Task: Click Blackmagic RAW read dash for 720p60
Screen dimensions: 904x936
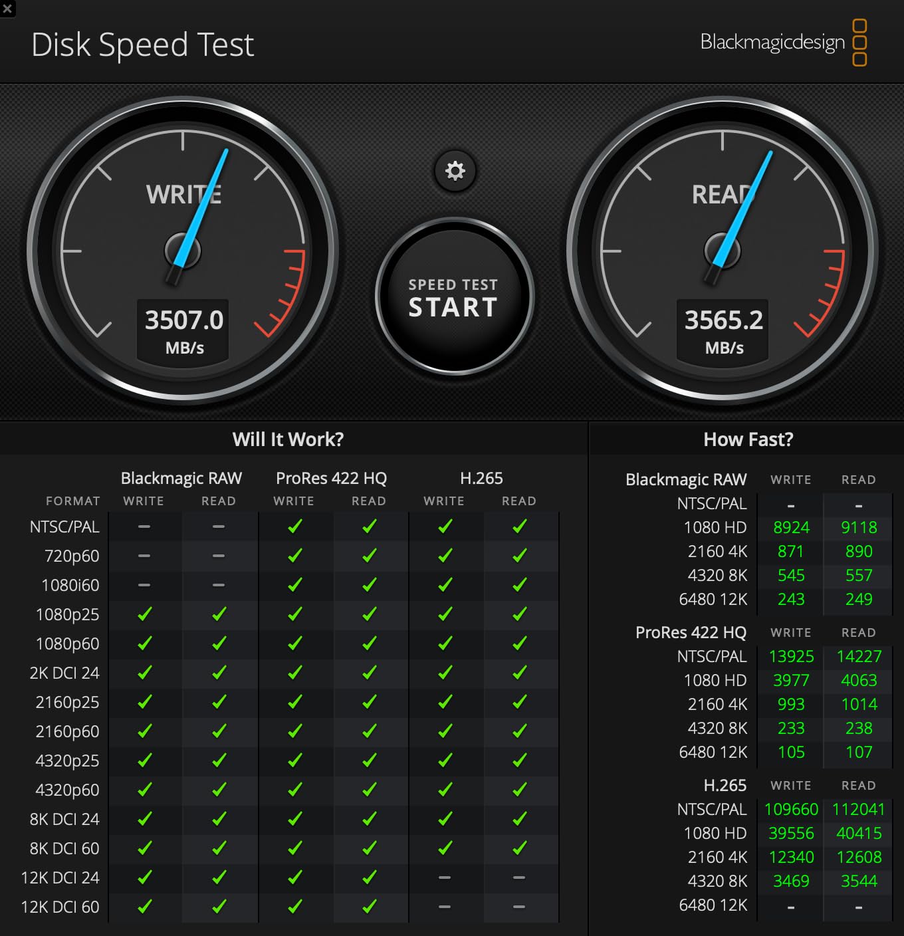Action: coord(219,556)
